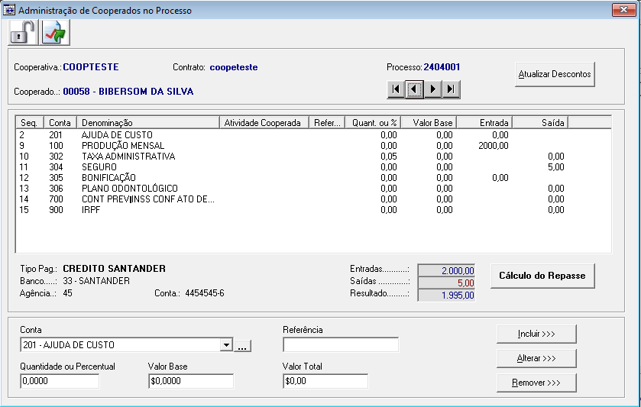
Task: Click the Saídas total field 5,00
Action: [x=446, y=283]
